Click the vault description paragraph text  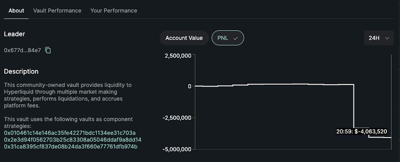coord(63,95)
